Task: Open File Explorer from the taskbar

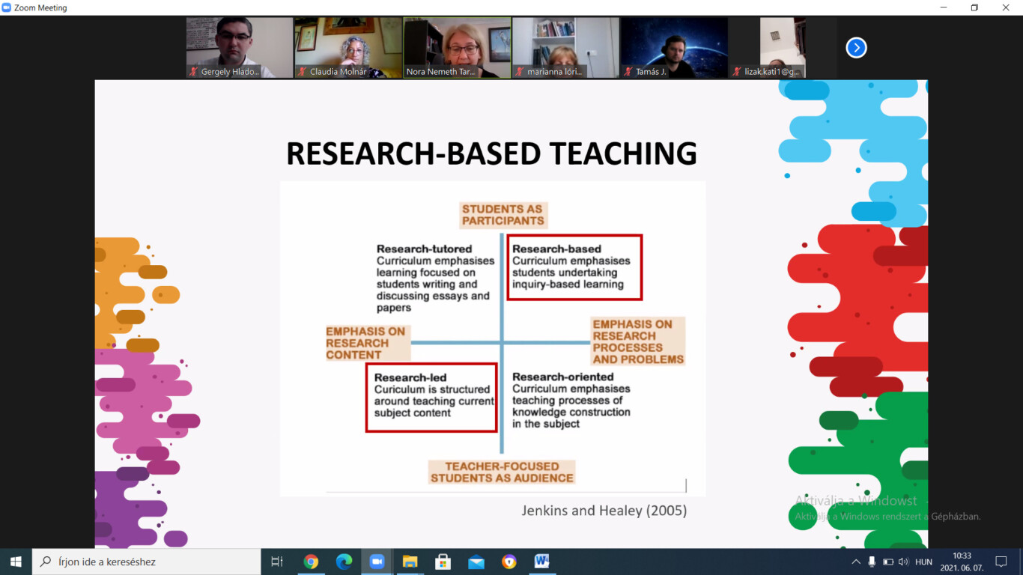Action: 410,562
